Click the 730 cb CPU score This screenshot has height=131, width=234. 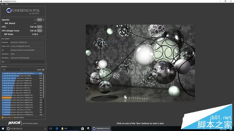[33, 27]
